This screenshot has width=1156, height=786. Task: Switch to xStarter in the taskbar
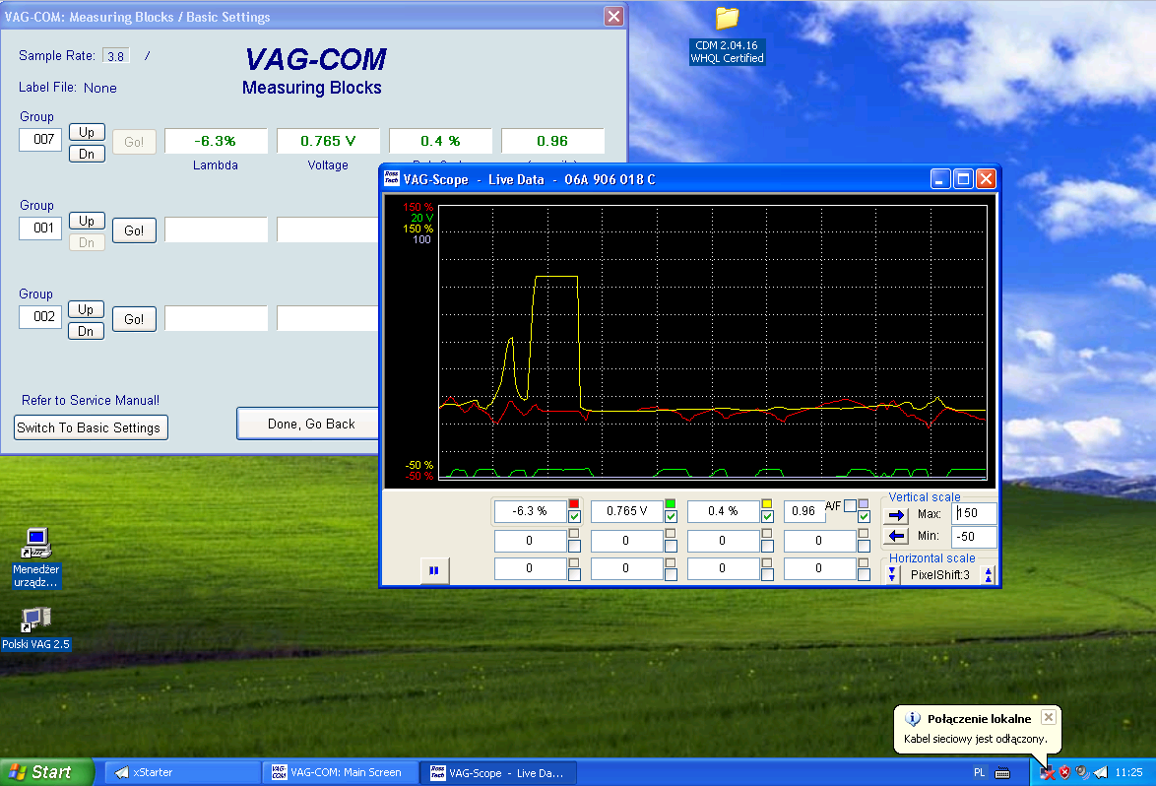tap(183, 773)
